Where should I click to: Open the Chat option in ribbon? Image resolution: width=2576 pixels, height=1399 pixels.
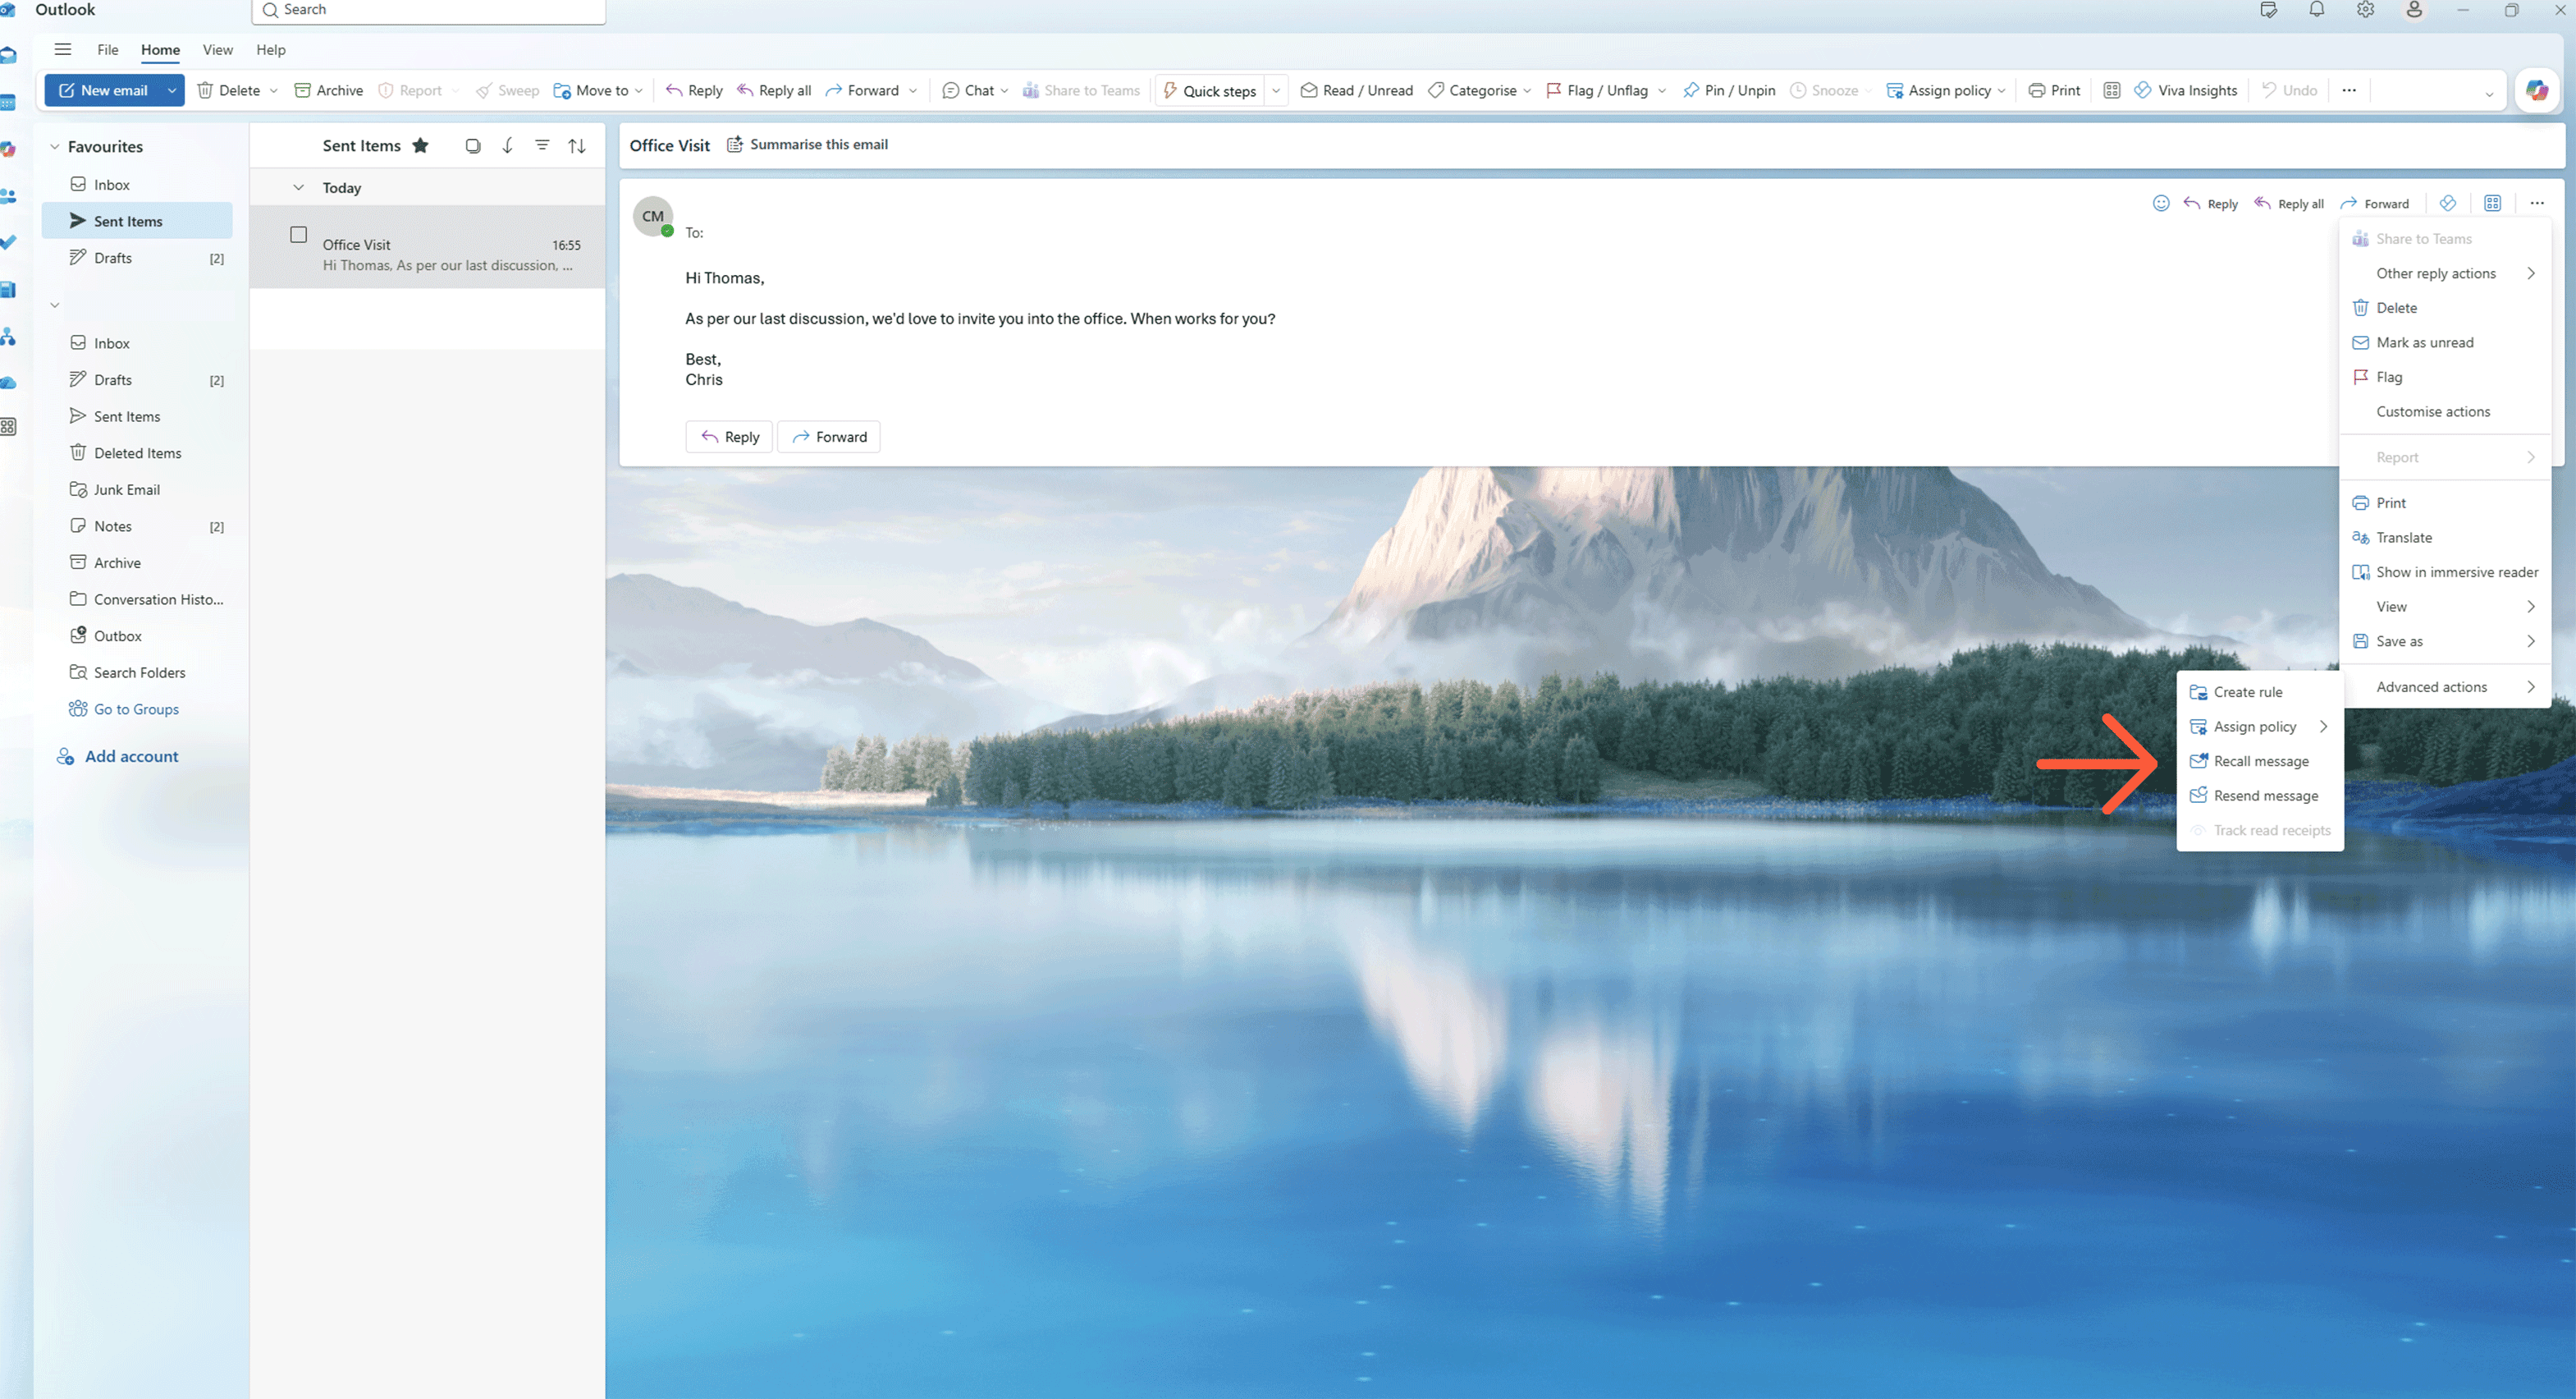975,90
